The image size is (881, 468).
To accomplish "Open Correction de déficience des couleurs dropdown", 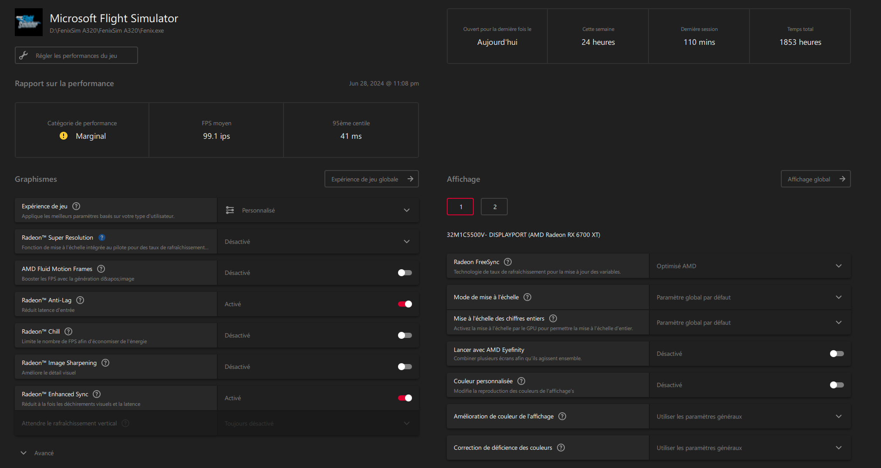I will tap(750, 448).
